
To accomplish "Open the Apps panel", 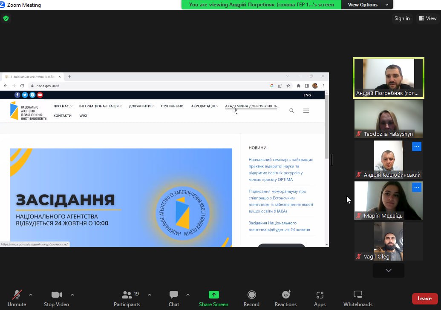I will (x=320, y=295).
